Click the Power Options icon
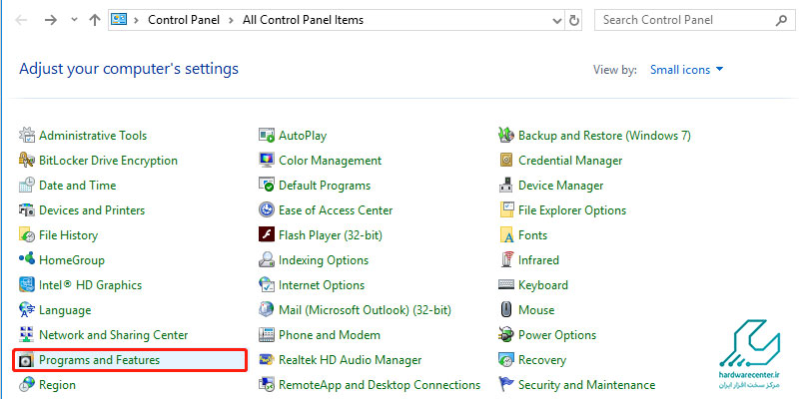799x399 pixels. (506, 335)
